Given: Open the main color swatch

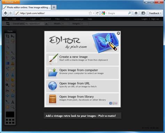Looking at the screenshot, I should coord(10,115).
